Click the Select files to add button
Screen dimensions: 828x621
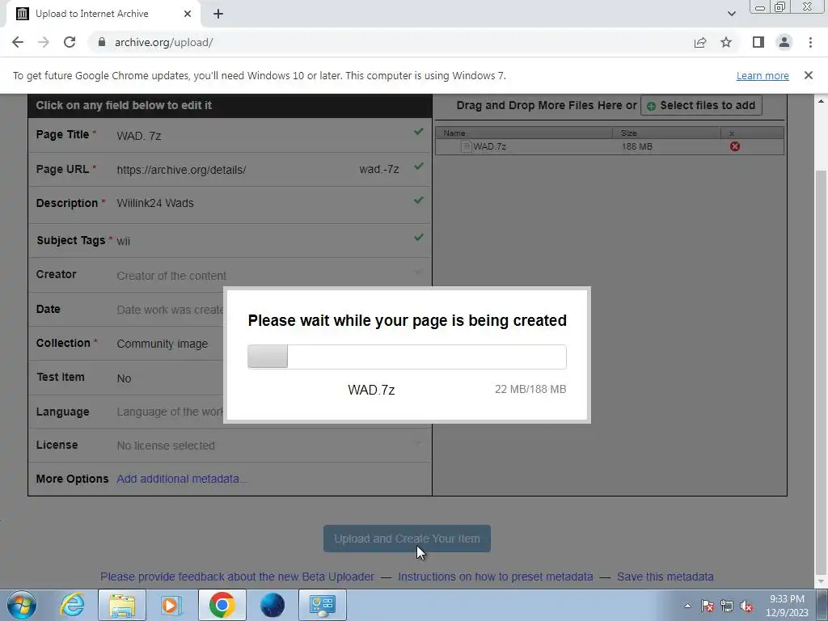tap(701, 106)
